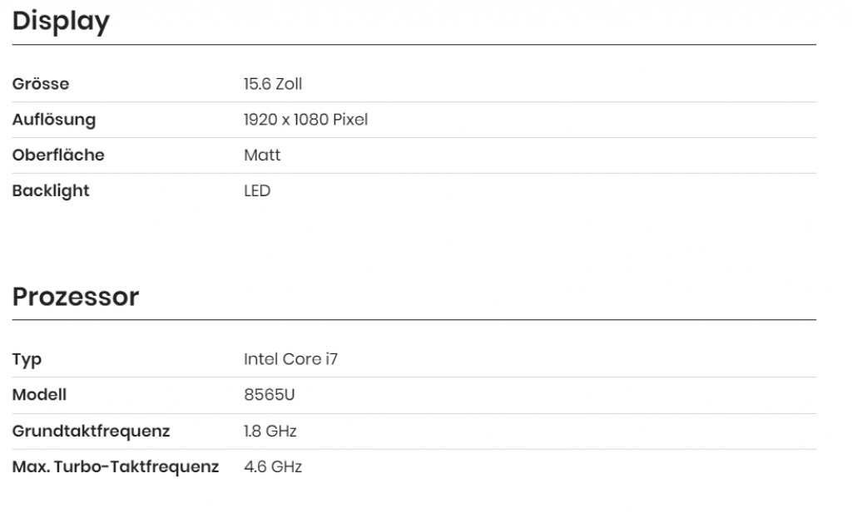The height and width of the screenshot is (513, 852).
Task: Click the divider line under Prozessor heading
Action: point(414,319)
